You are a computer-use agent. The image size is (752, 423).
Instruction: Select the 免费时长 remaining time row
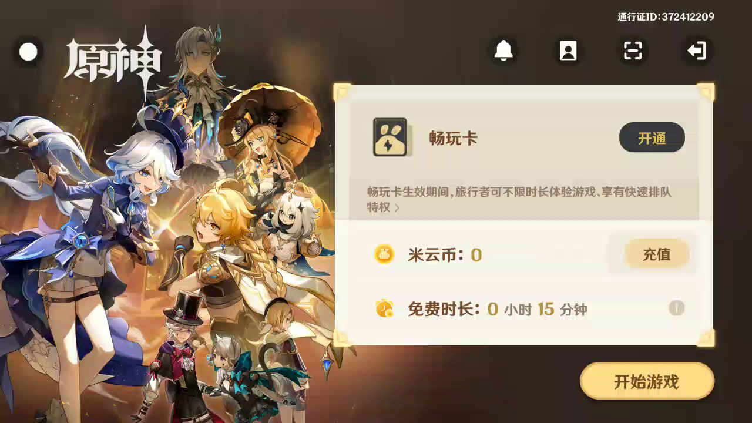click(x=524, y=308)
